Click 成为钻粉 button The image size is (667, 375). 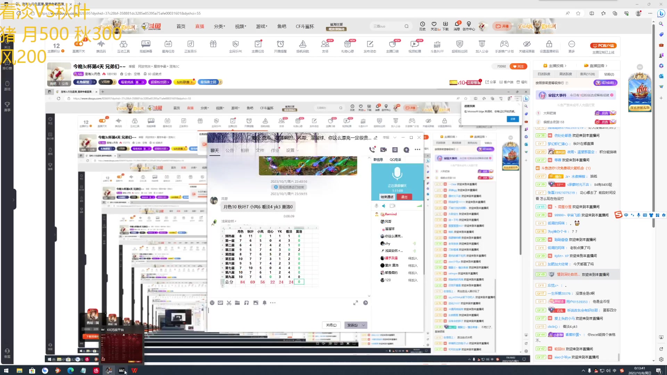606,83
